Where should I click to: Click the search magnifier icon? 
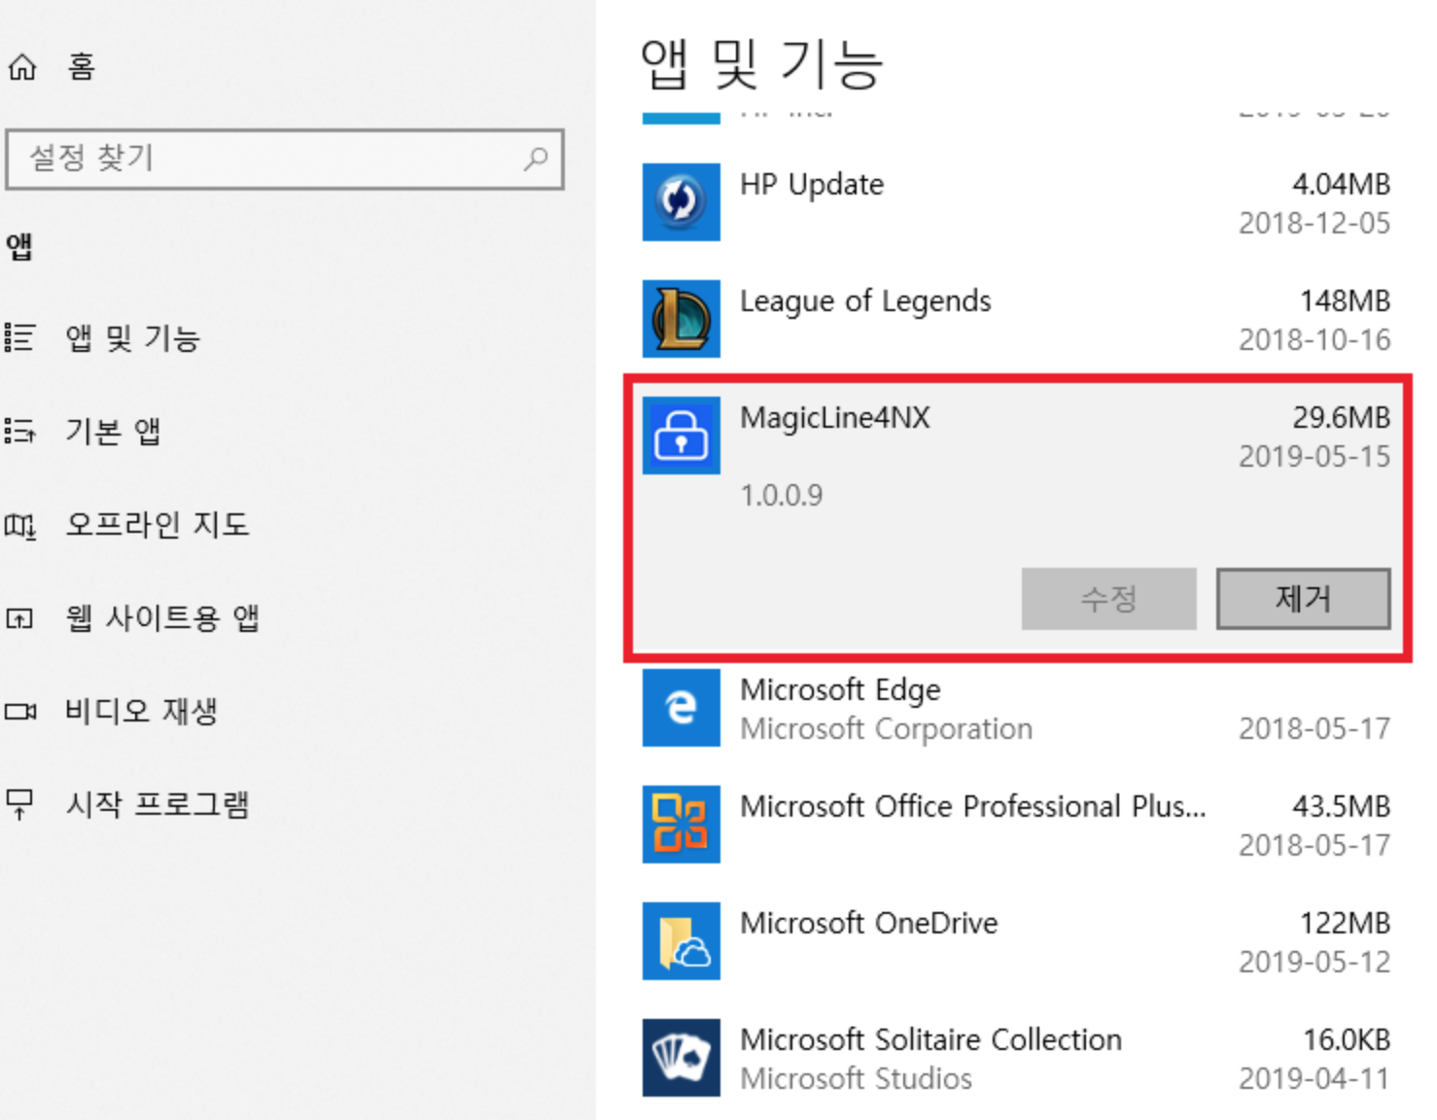pos(536,158)
